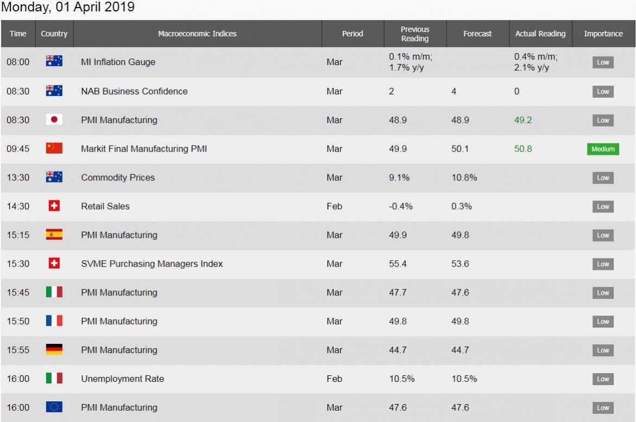Click the France flag in the 15:50 row
This screenshot has height=422, width=636.
(x=54, y=320)
